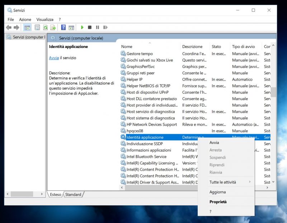Select Proprietà from the context menu
287x223 pixels.
tap(218, 202)
